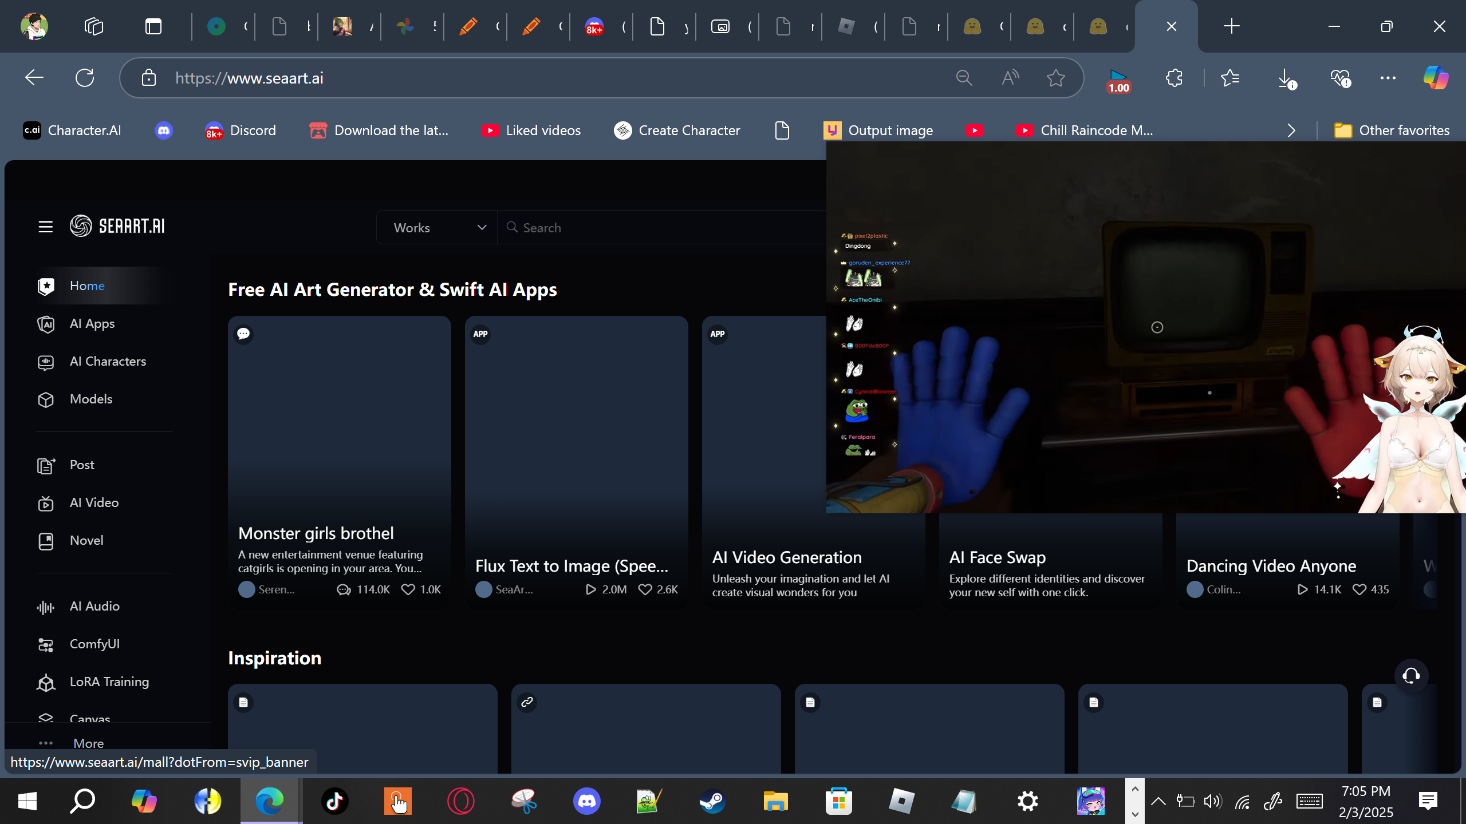The height and width of the screenshot is (824, 1466).
Task: Open the SeaArt hamburger menu
Action: [x=46, y=227]
